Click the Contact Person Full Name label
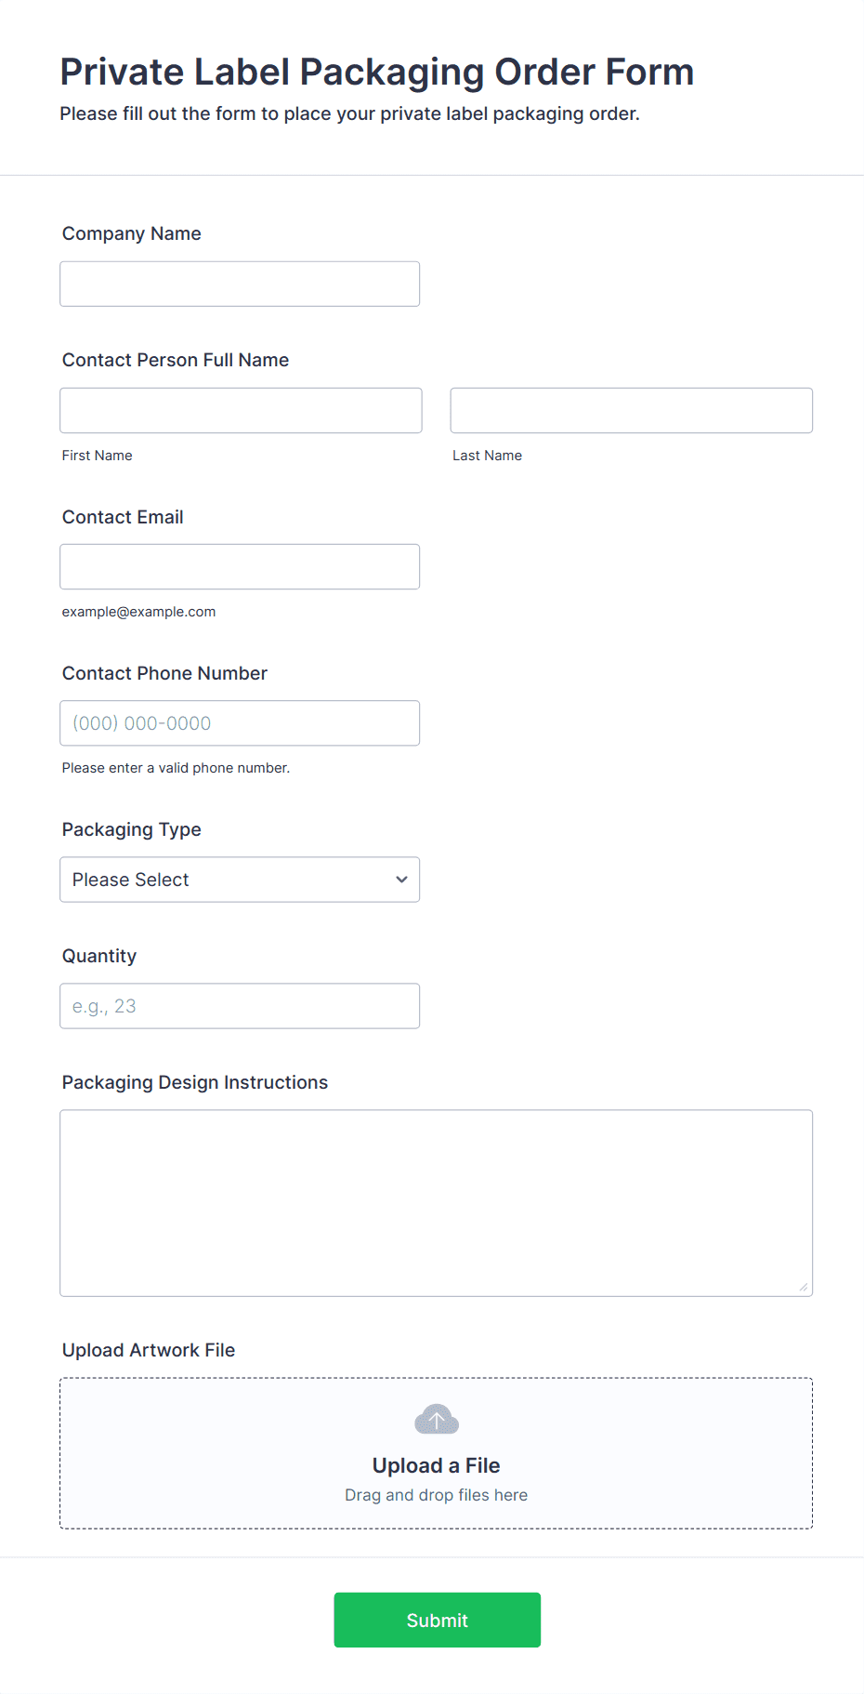864x1694 pixels. (x=175, y=360)
